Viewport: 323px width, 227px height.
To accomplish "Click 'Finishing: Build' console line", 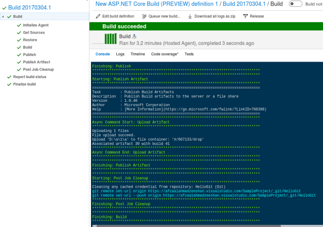I will pyautogui.click(x=110, y=217).
